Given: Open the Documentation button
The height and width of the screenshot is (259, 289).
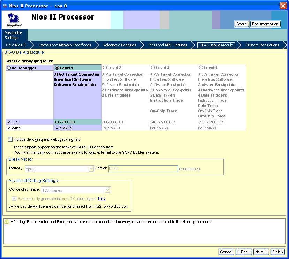Looking at the screenshot, I should (x=265, y=24).
